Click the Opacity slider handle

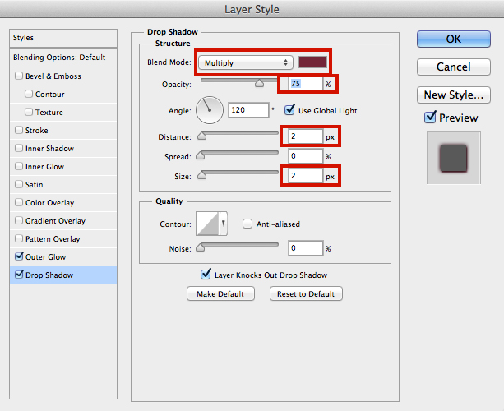(260, 82)
